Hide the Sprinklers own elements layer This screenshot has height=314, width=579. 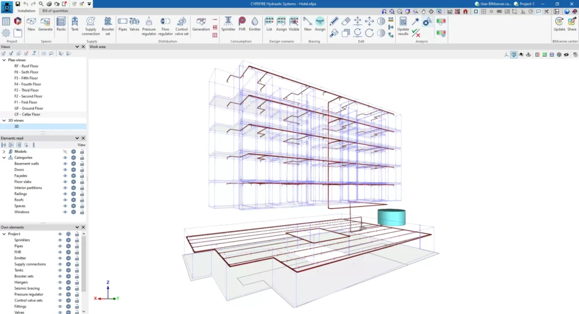click(60, 240)
